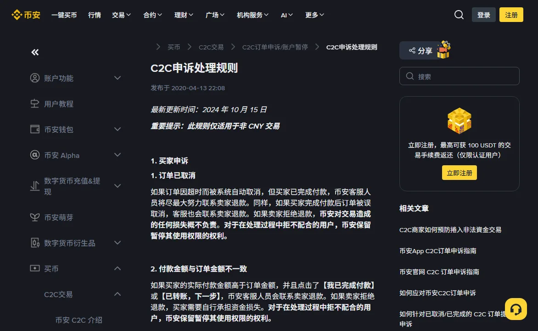Open the 理财 dropdown menu
538x331 pixels.
pos(184,15)
